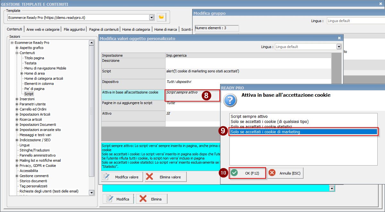Click the Elimina button at bottom

click(152, 199)
